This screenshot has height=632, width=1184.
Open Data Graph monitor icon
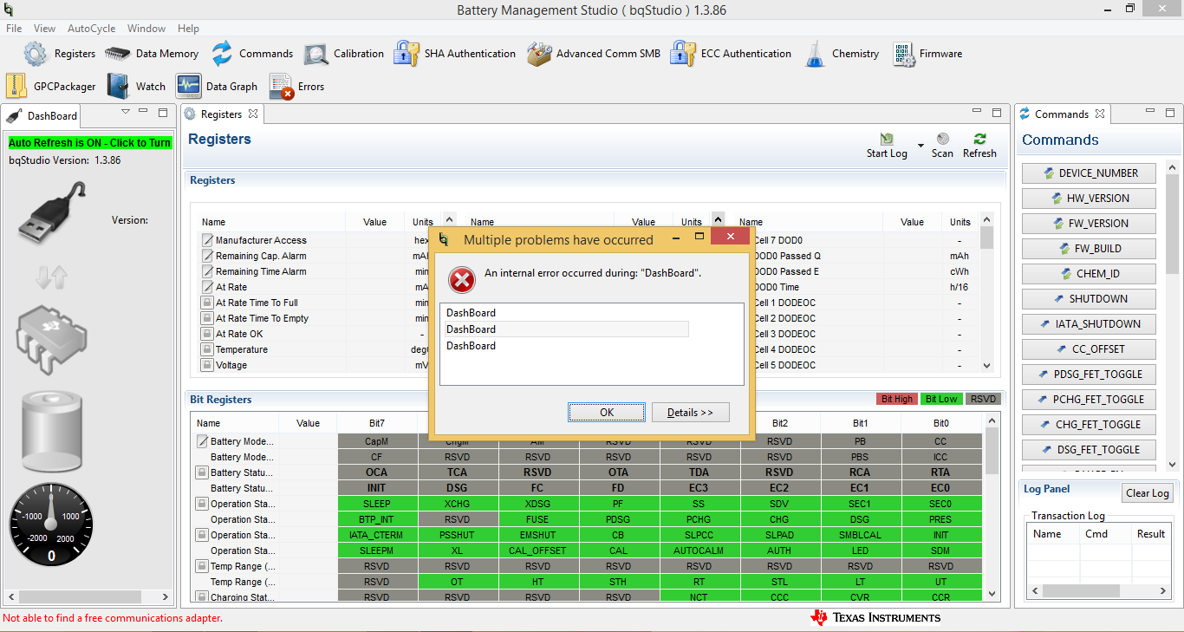tap(189, 86)
